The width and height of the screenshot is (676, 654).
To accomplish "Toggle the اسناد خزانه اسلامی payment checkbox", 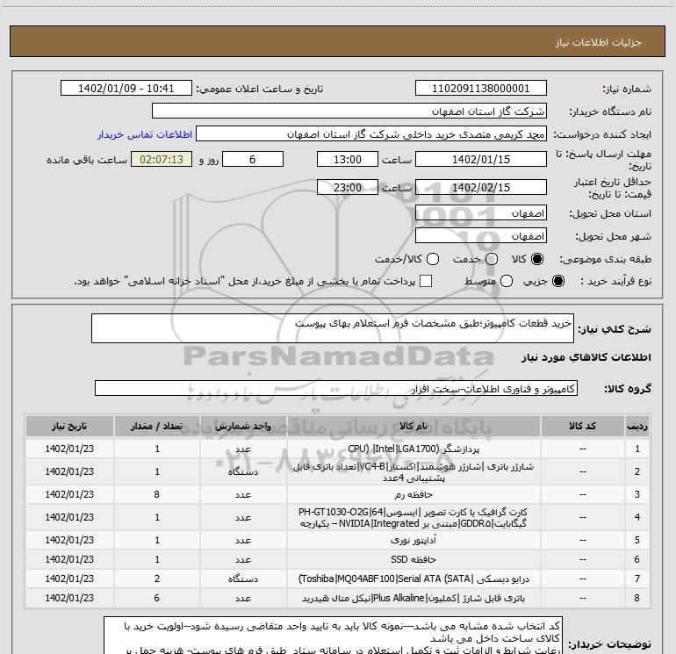I will pyautogui.click(x=426, y=281).
